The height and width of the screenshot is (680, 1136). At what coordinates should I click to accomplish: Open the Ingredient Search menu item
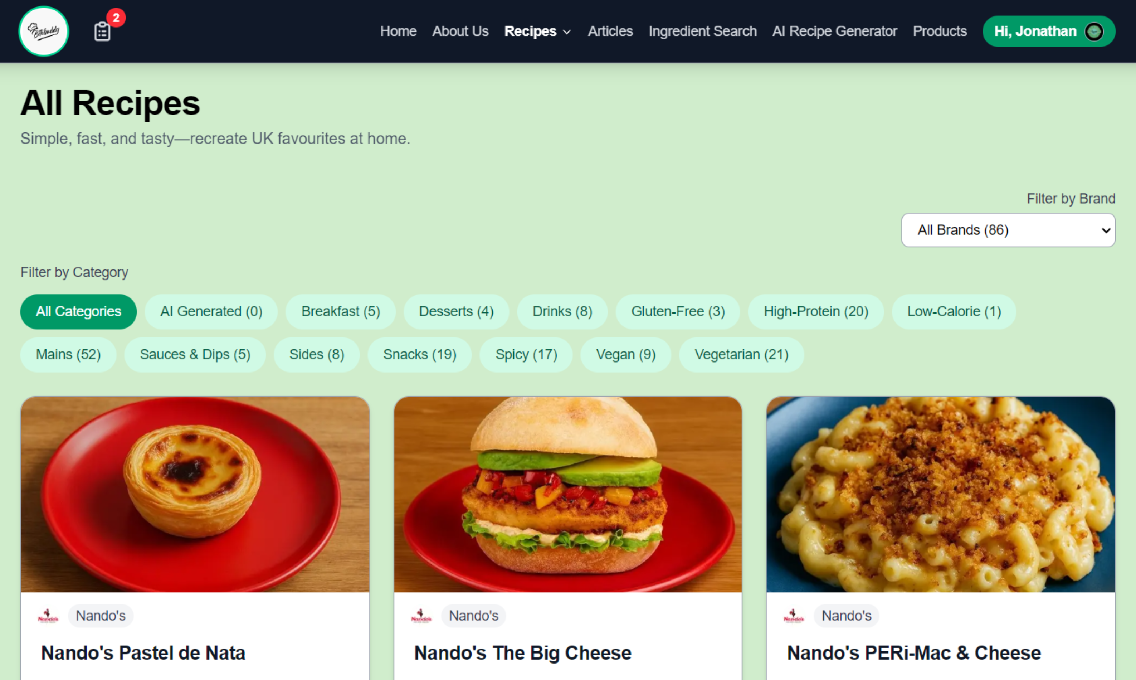click(x=702, y=31)
